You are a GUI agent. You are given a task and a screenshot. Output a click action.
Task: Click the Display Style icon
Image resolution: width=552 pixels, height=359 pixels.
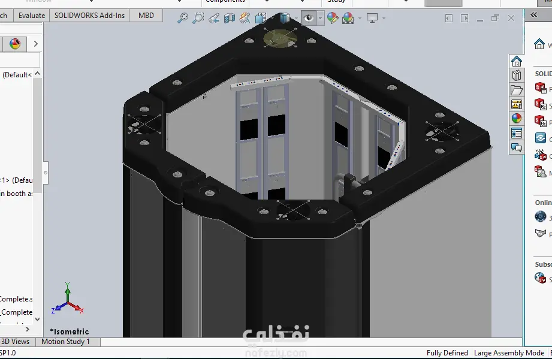[x=285, y=18]
